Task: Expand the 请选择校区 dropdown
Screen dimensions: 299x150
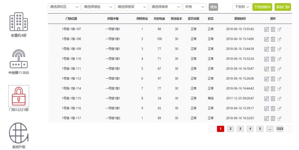Action: click(x=64, y=7)
